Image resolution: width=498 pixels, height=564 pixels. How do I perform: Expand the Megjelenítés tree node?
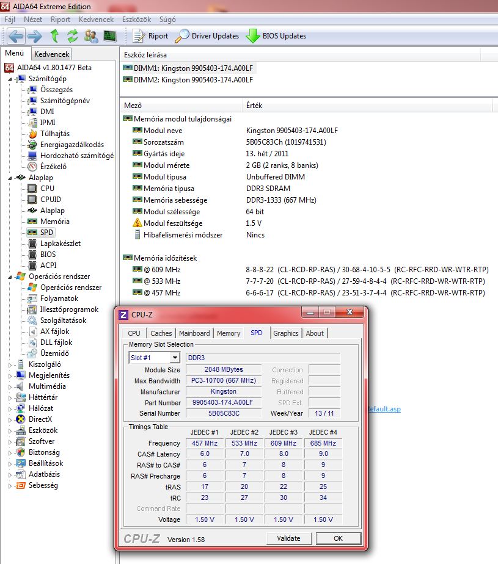pyautogui.click(x=10, y=375)
